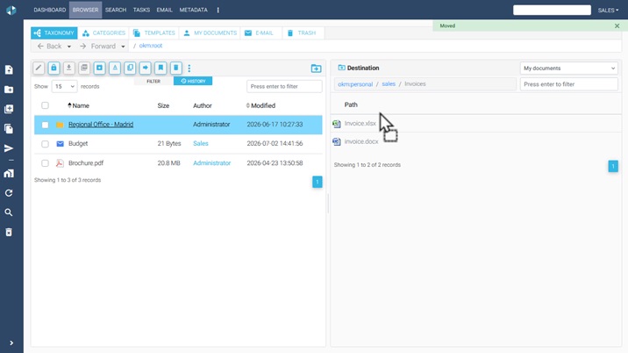Click the copy toolbar icon
628x353 pixels.
click(x=130, y=68)
